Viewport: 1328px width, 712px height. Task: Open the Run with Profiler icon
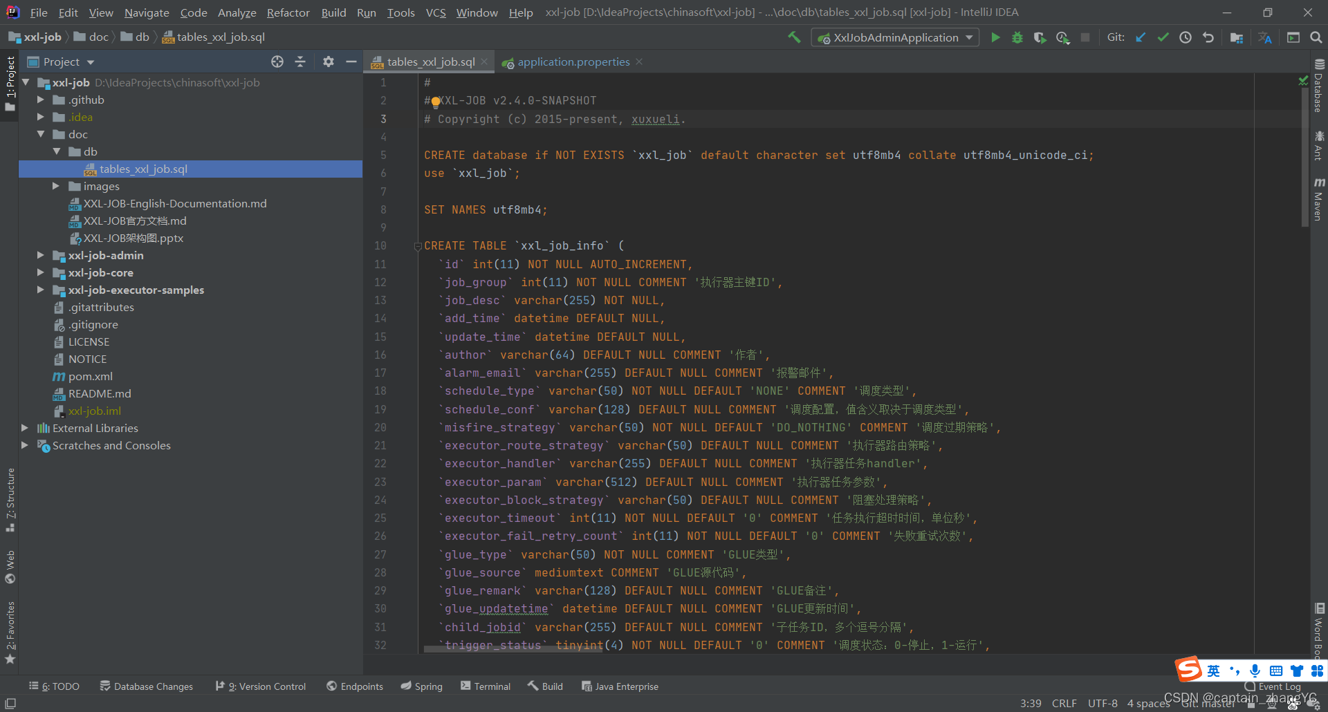(x=1063, y=37)
